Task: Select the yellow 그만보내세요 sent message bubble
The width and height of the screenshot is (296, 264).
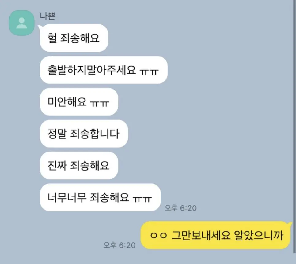Action: click(216, 235)
